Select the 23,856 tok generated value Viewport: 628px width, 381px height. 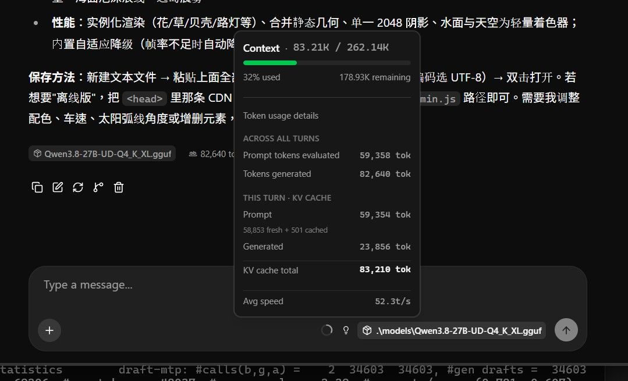tap(385, 247)
